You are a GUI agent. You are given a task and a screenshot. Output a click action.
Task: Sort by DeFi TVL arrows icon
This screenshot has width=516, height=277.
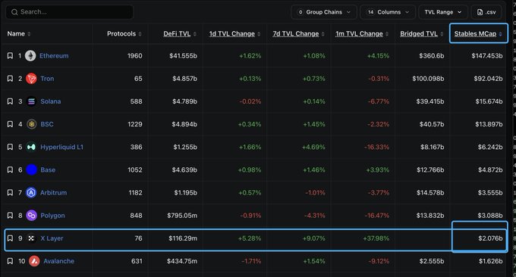[x=195, y=34]
